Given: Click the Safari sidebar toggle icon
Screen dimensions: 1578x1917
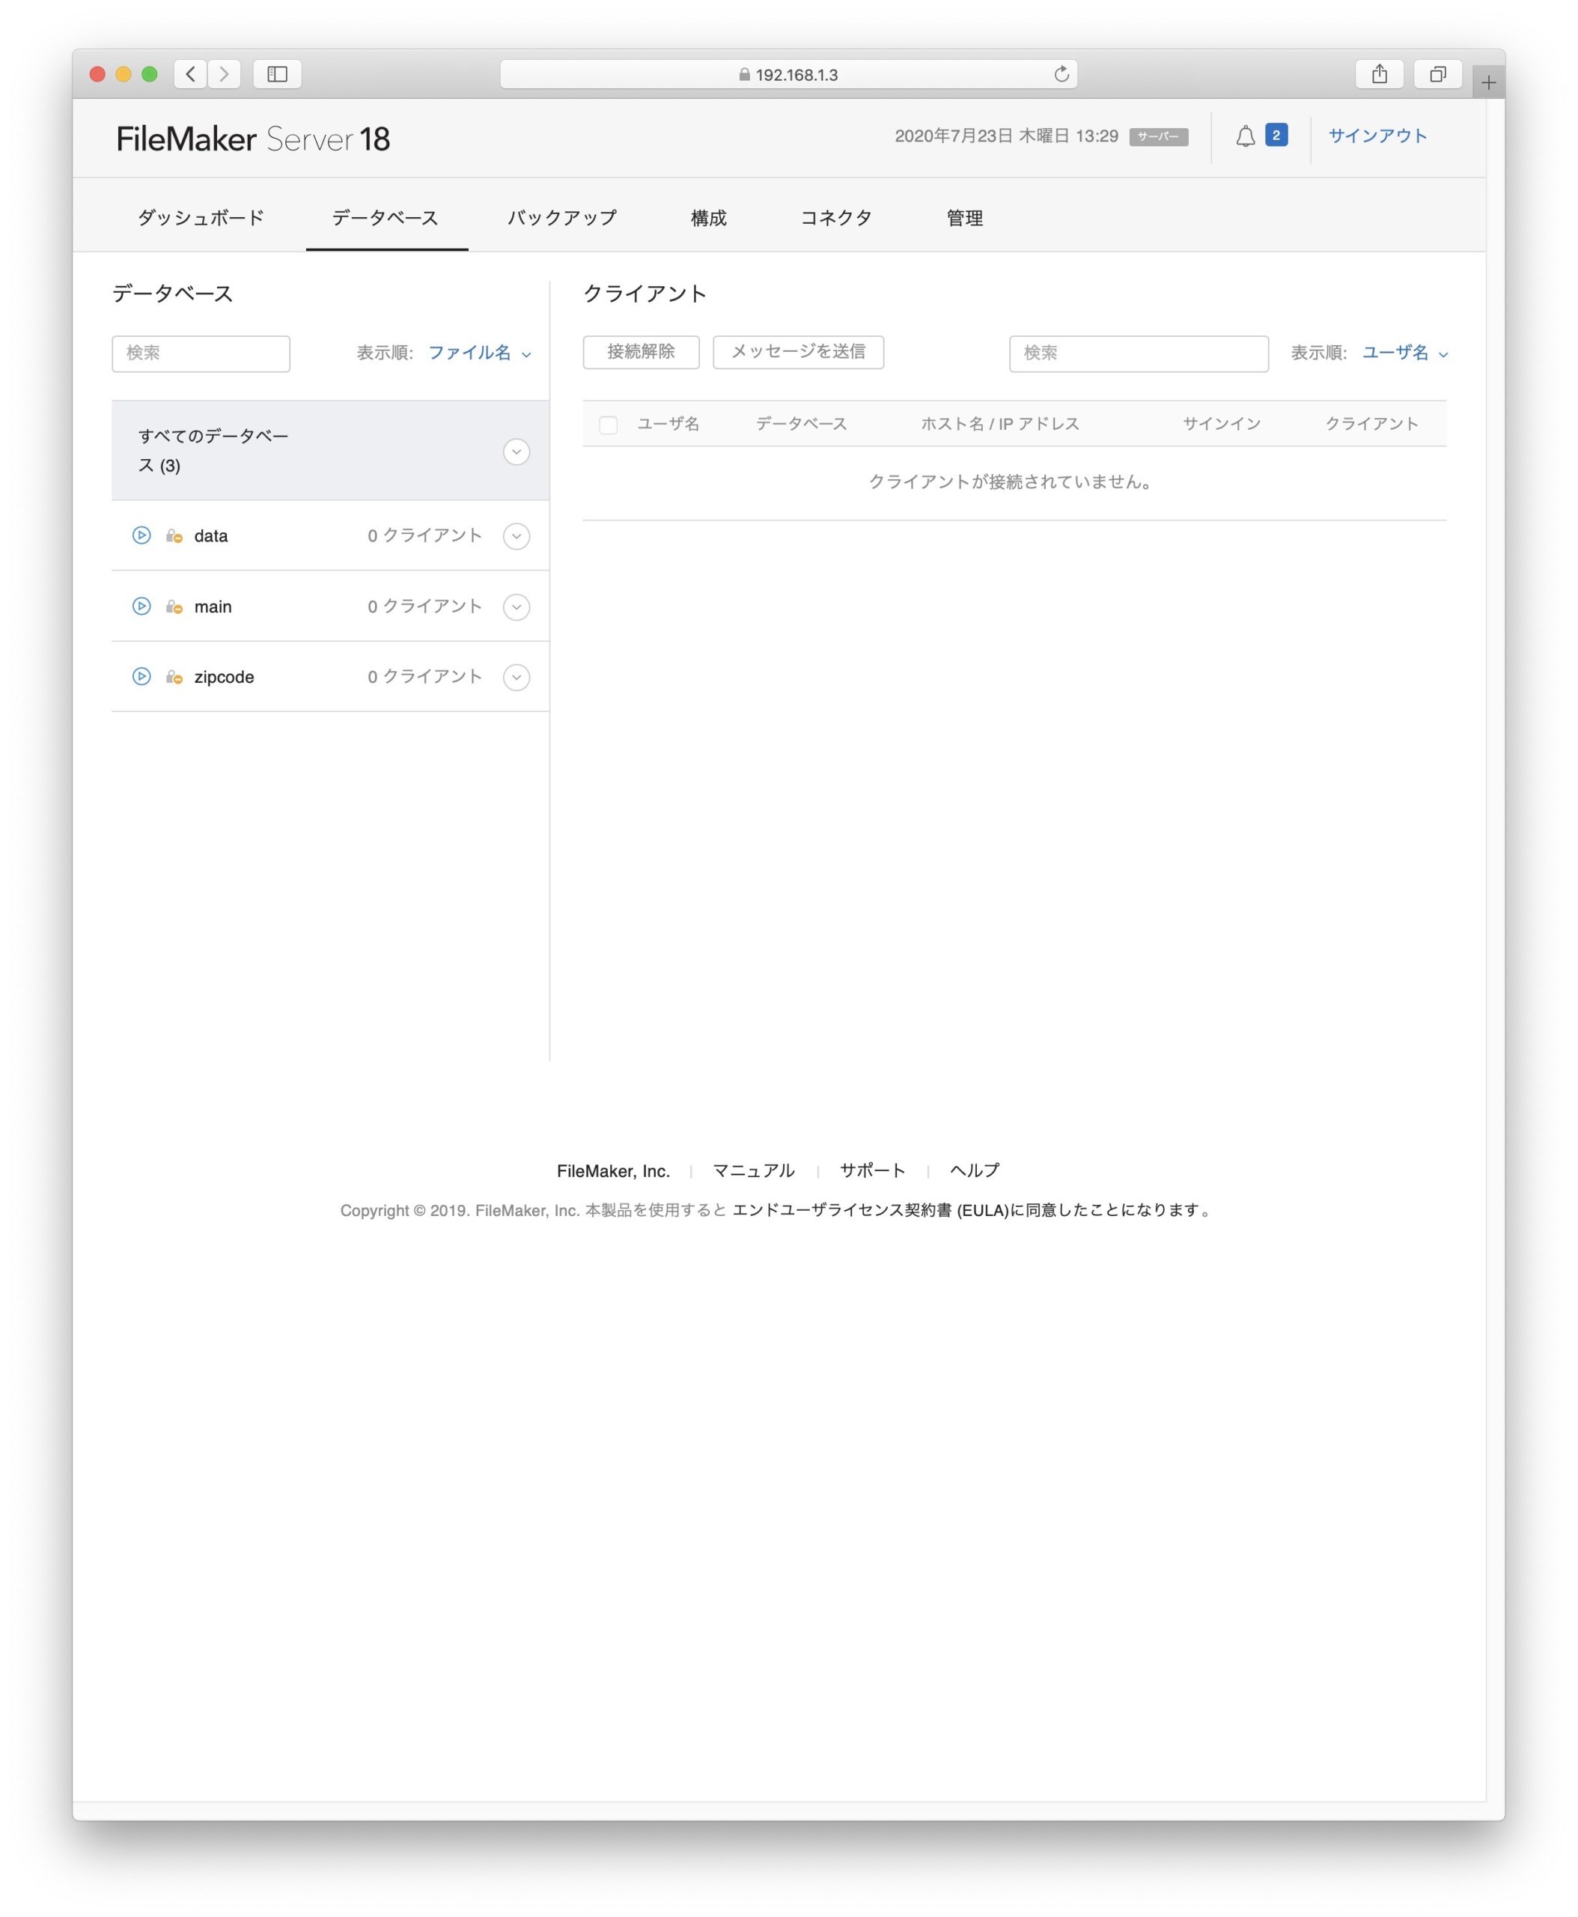Looking at the screenshot, I should coord(277,75).
